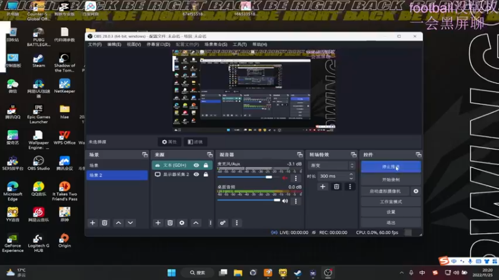499x280 pixels.
Task: Open 设置 in the controls panel
Action: 391,212
